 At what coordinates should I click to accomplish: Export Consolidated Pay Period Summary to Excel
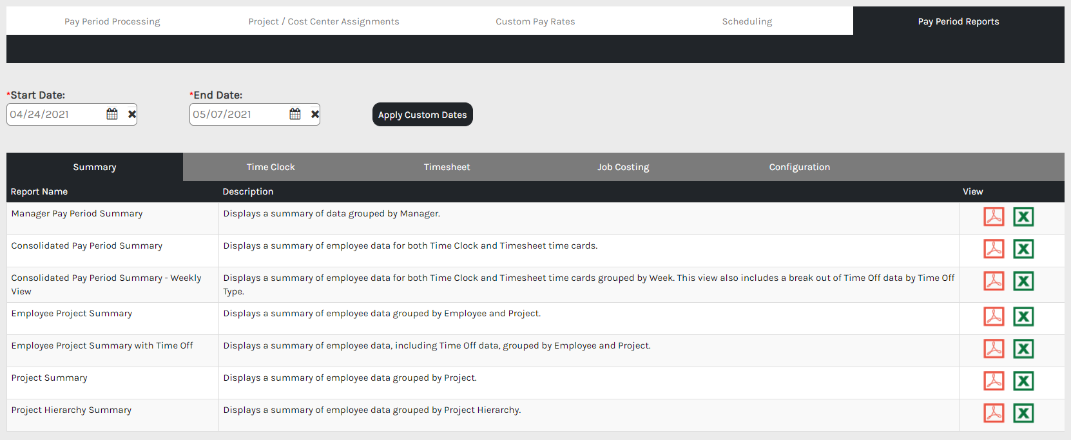click(x=1023, y=249)
